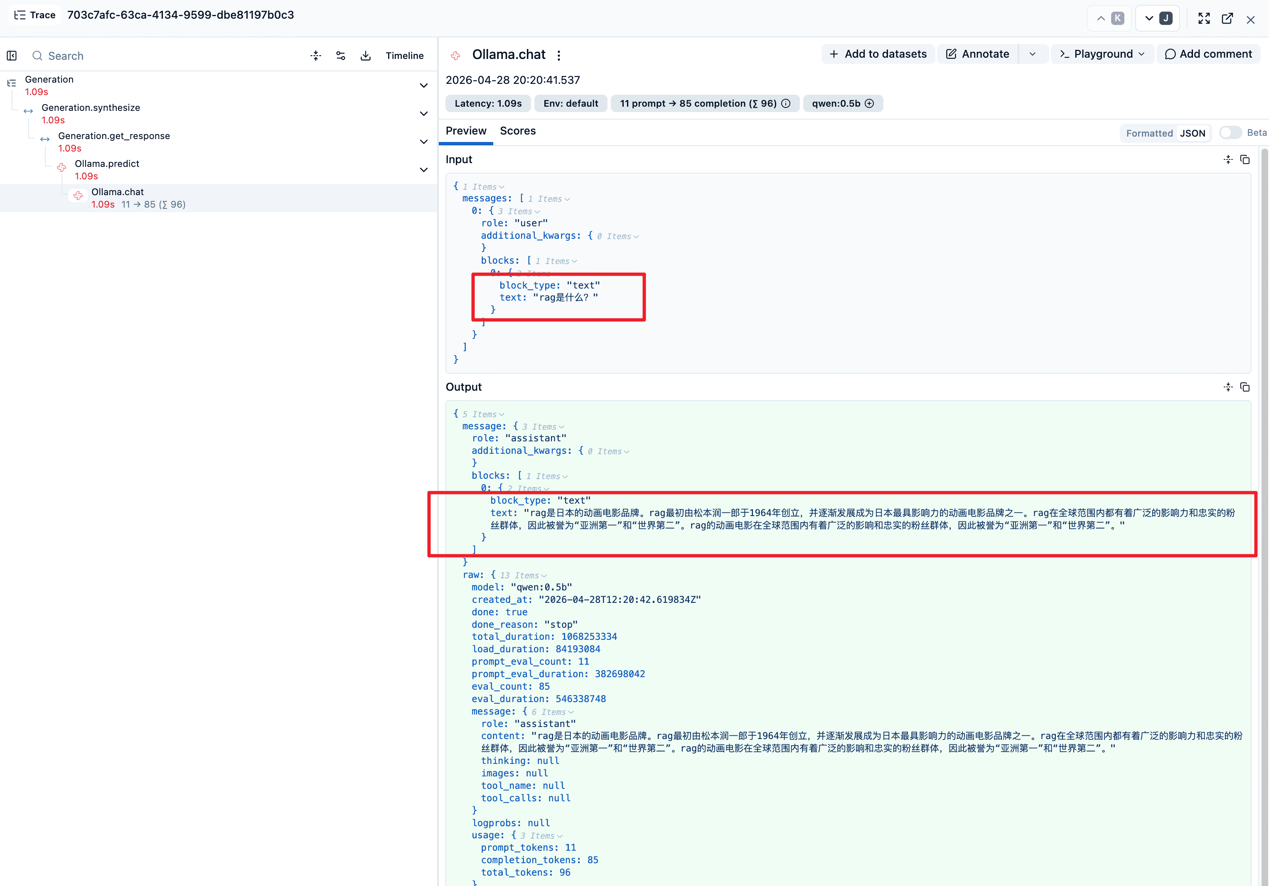Viewport: 1269px width, 886px height.
Task: Open the Ollama.chat three-dot menu
Action: [x=559, y=55]
